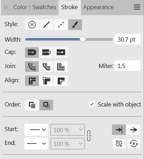
Task: Toggle the Scale with object checkbox
Action: 92,104
